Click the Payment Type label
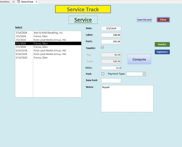Screen dimensions: 182x147 [117, 74]
